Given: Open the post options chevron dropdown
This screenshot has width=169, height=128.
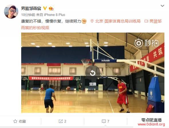Looking at the screenshot, I should click(162, 6).
